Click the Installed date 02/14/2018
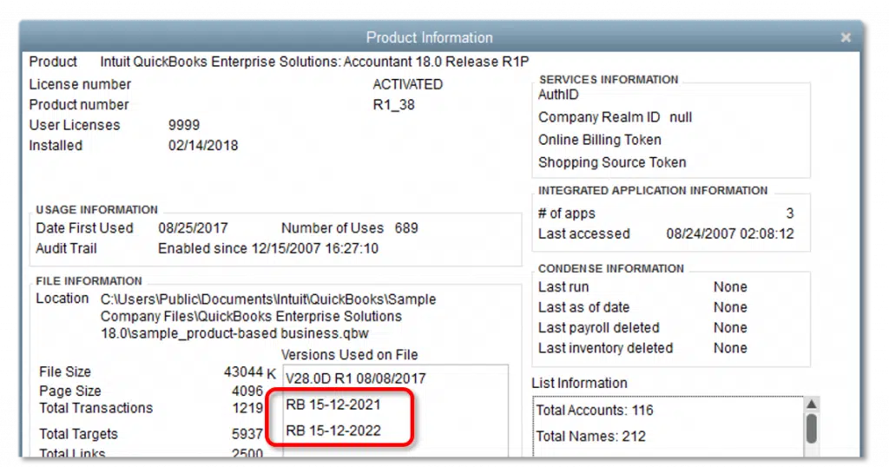 pyautogui.click(x=203, y=146)
